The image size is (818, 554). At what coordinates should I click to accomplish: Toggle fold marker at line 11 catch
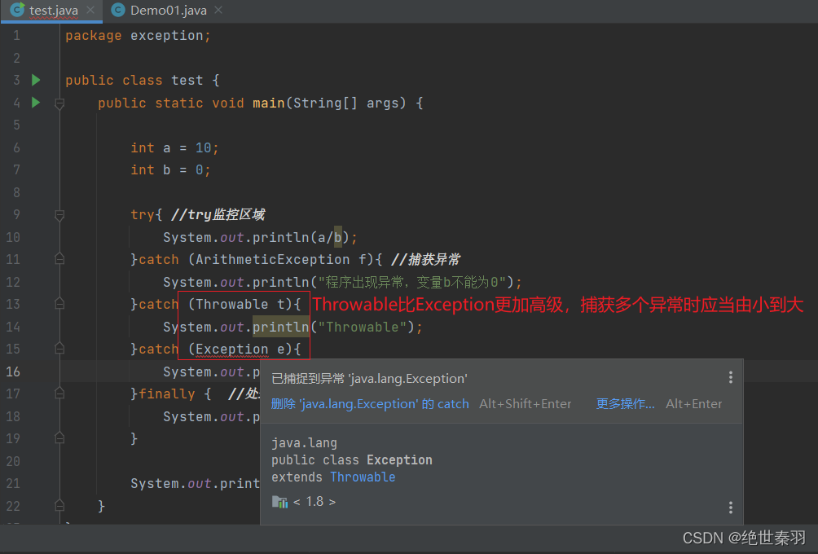point(59,259)
